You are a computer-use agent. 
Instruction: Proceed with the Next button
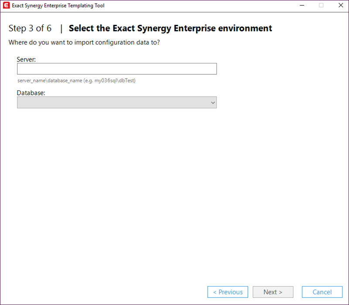pyautogui.click(x=273, y=292)
